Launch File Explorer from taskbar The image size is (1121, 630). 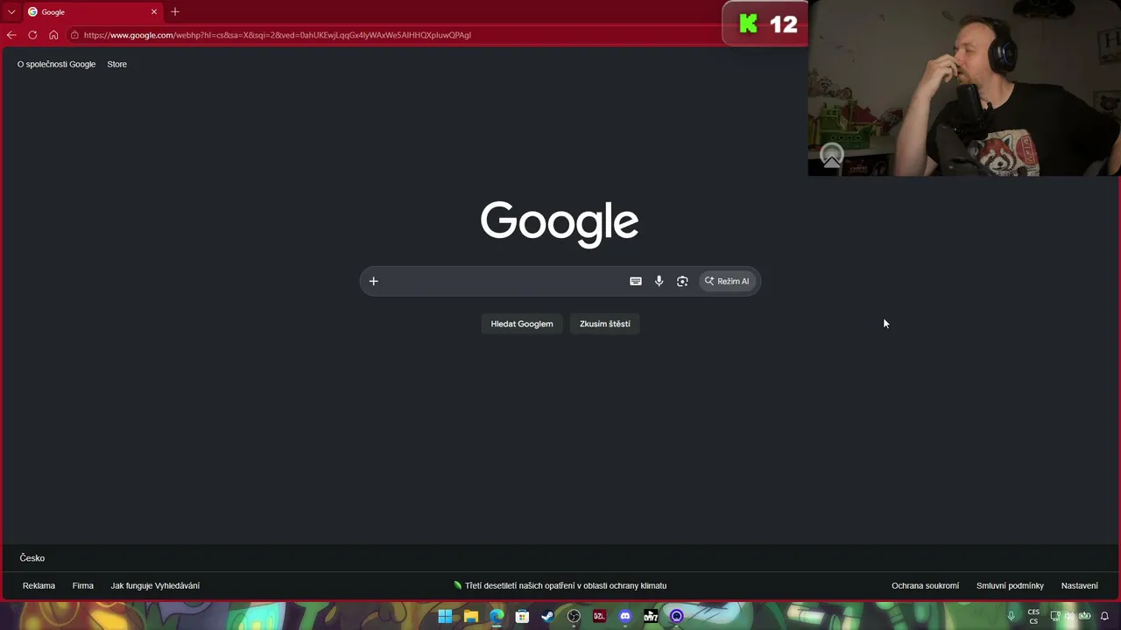[471, 616]
